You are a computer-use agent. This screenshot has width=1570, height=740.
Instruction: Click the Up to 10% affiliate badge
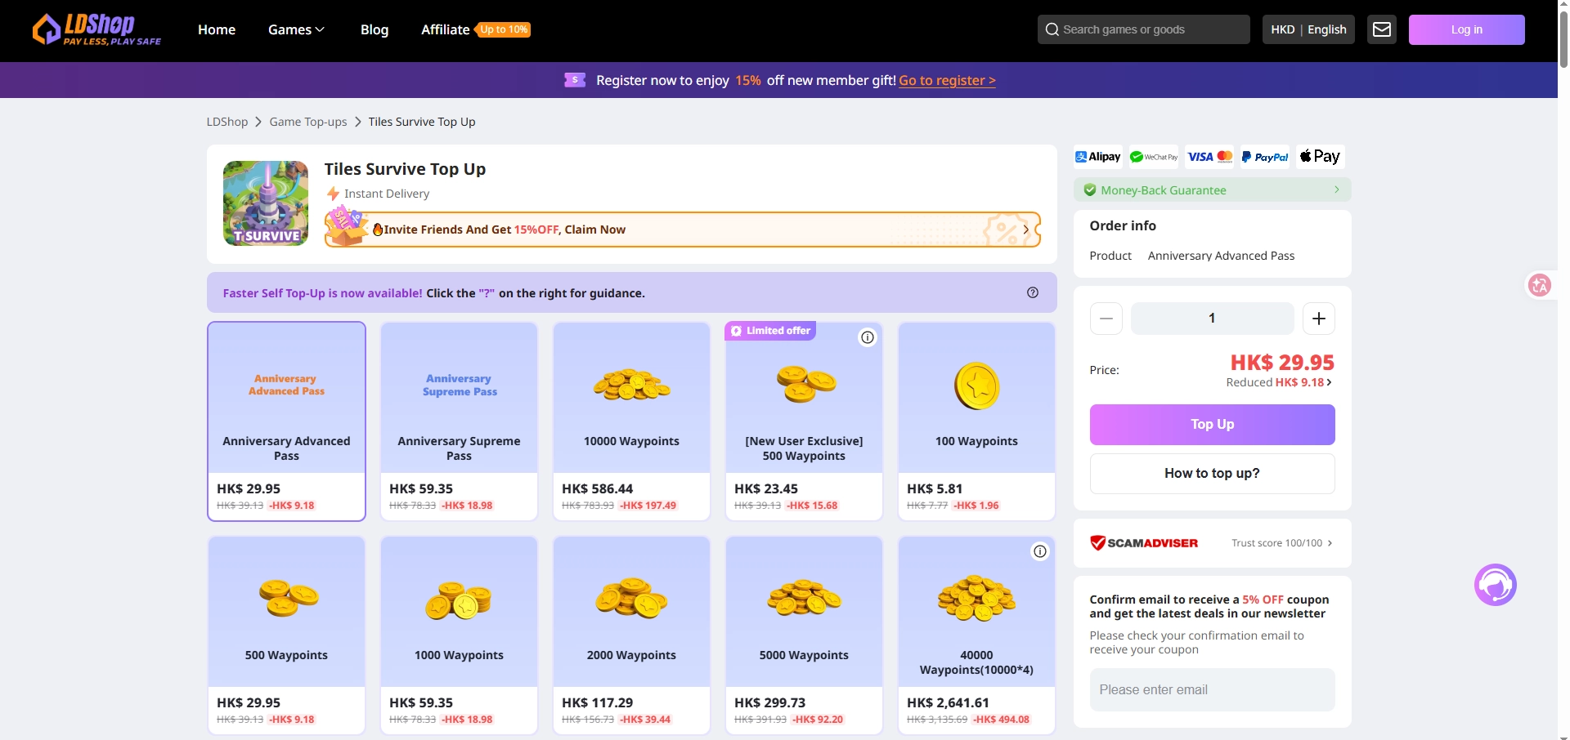pos(505,29)
